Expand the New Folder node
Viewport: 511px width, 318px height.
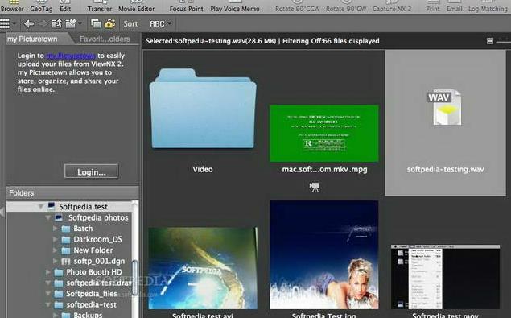point(56,250)
